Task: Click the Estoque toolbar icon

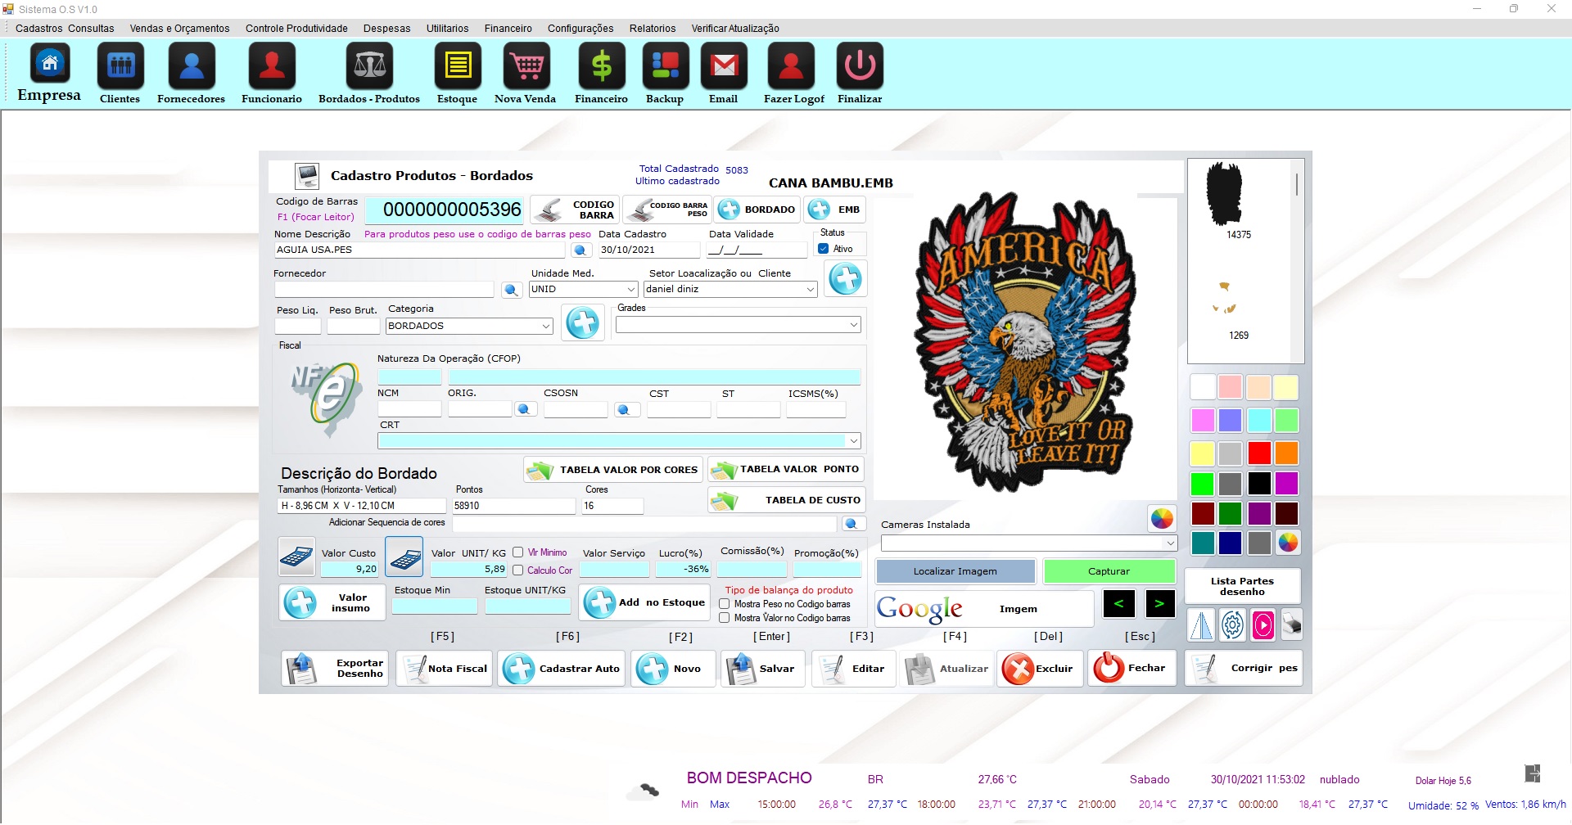Action: 457,67
